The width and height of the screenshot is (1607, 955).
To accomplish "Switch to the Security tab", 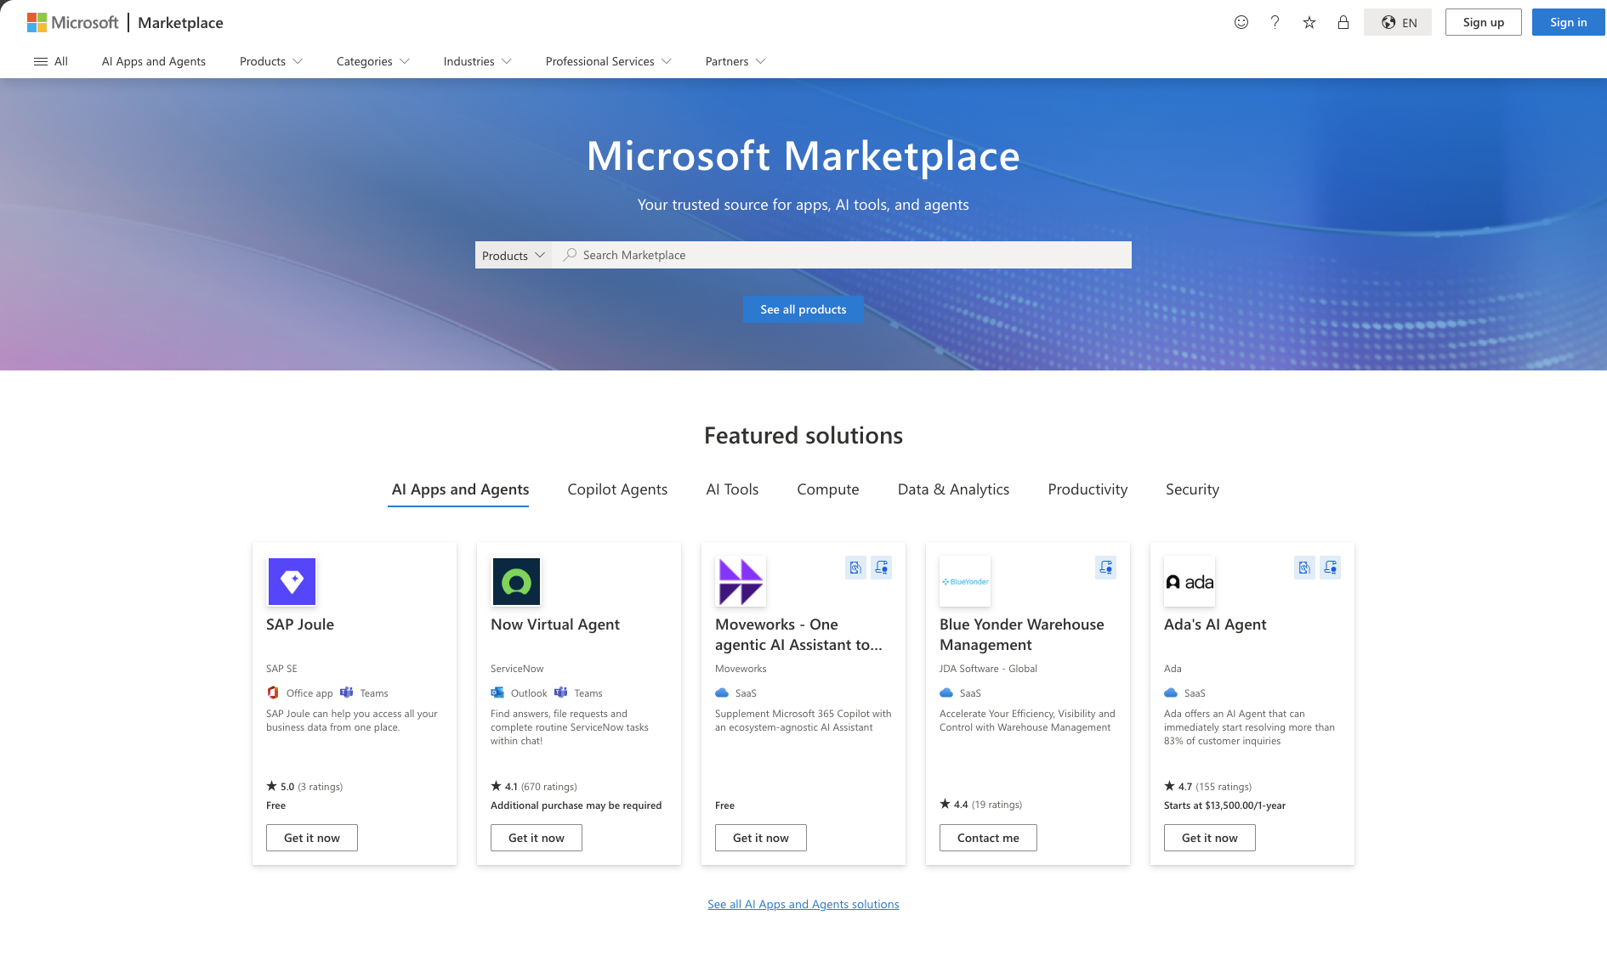I will (x=1192, y=489).
